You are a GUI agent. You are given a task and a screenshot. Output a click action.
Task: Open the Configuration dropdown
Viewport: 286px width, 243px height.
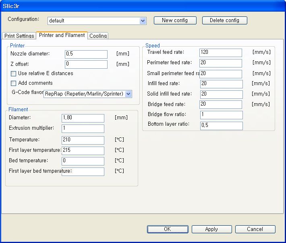(143, 20)
